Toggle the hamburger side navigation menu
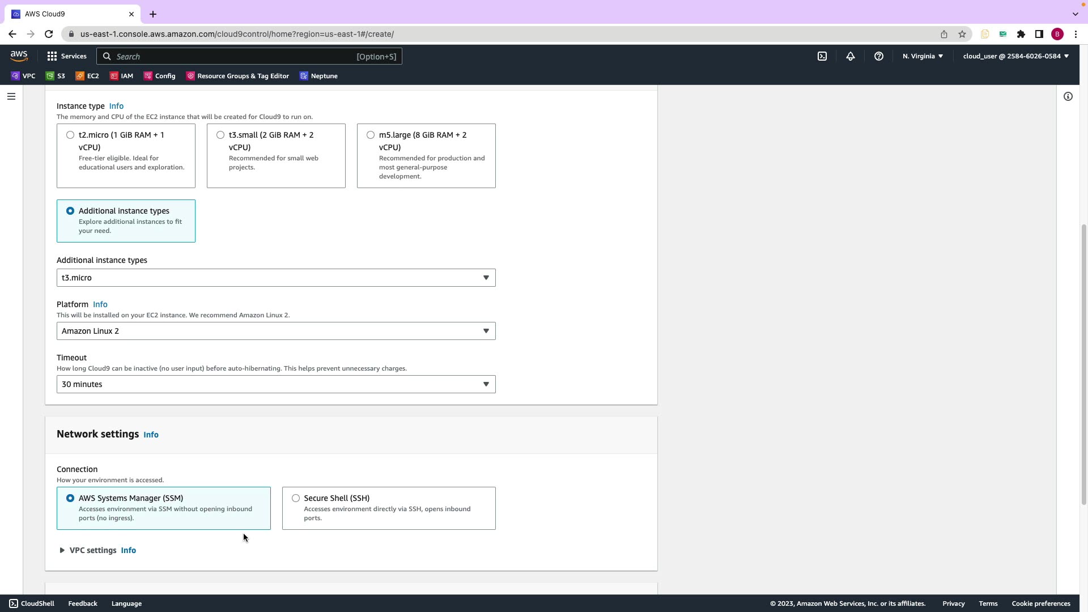 pos(11,96)
